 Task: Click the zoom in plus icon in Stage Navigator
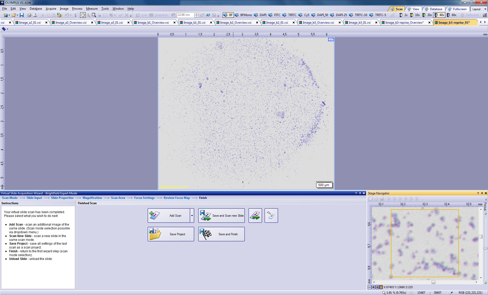coord(377,287)
